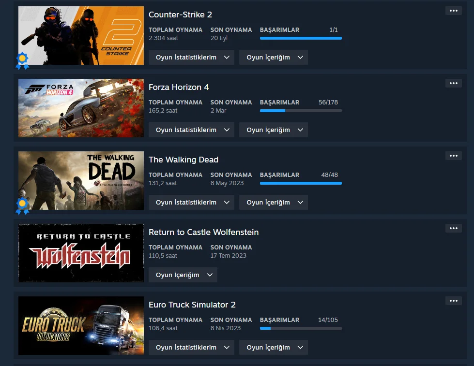This screenshot has width=474, height=366.
Task: Expand Oyun İstatistiklerim for Euro Truck Simulator 2
Action: 191,347
